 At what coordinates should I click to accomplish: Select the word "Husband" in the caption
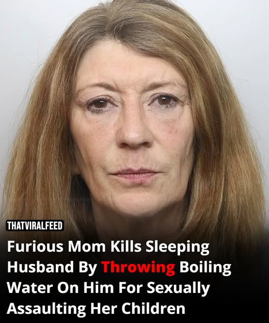pos(40,267)
